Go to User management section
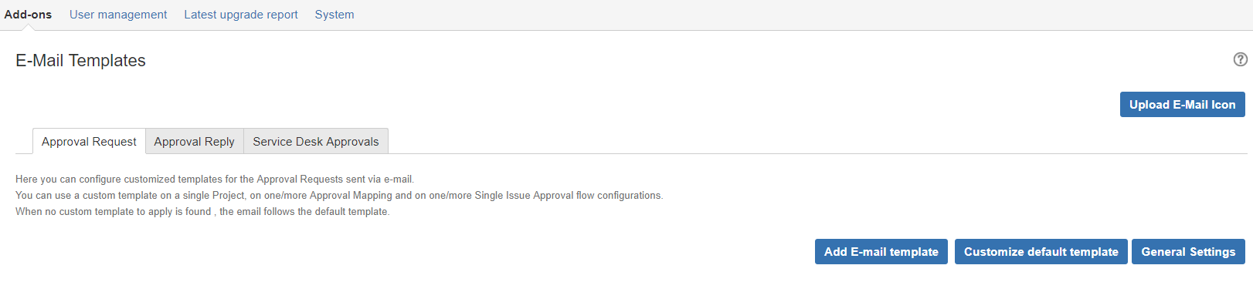Image resolution: width=1253 pixels, height=282 pixels. pyautogui.click(x=118, y=15)
